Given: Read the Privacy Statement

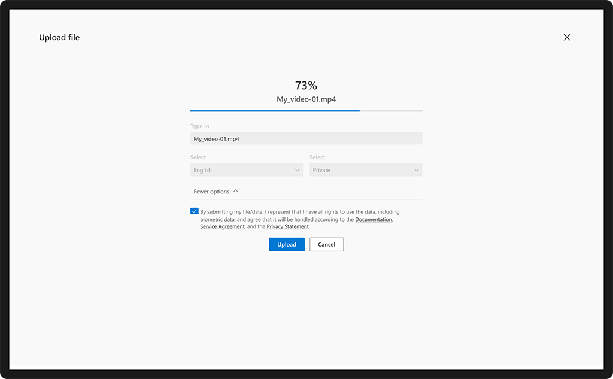Looking at the screenshot, I should pyautogui.click(x=288, y=226).
